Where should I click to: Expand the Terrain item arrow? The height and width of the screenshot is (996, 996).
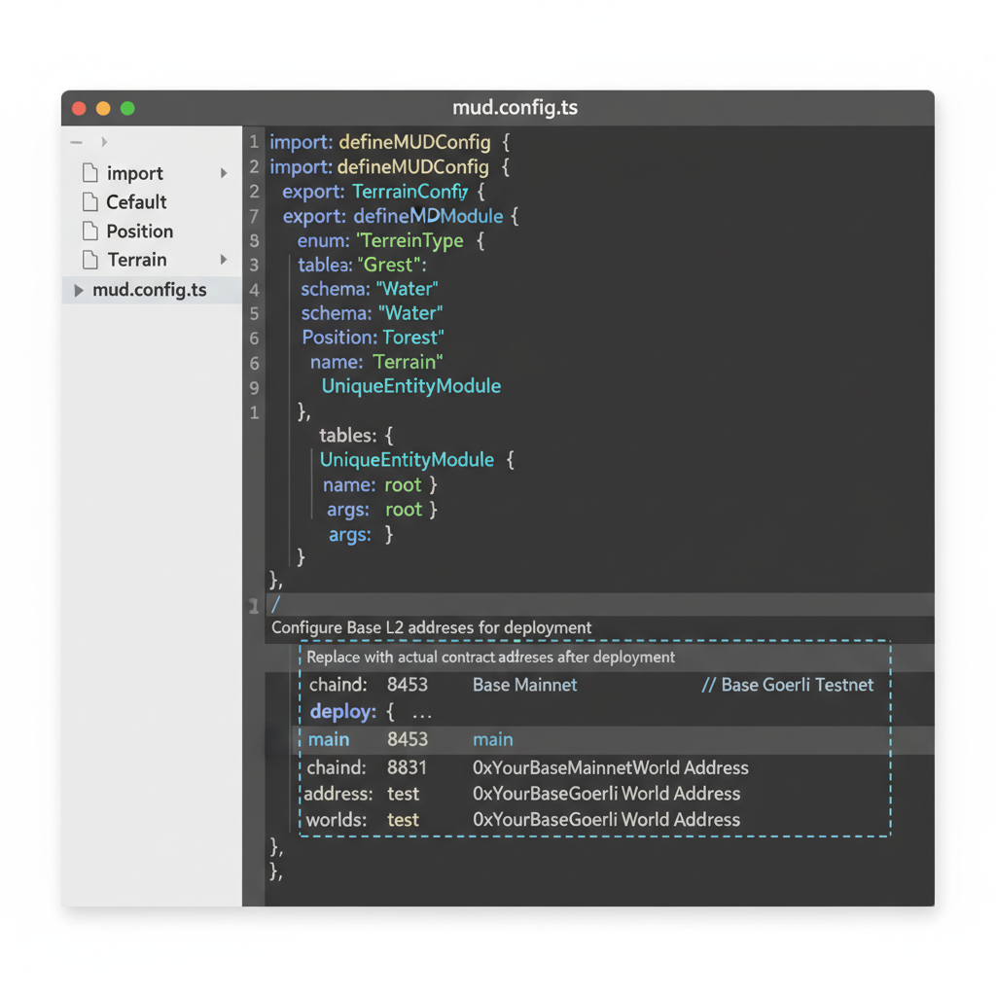tap(224, 259)
